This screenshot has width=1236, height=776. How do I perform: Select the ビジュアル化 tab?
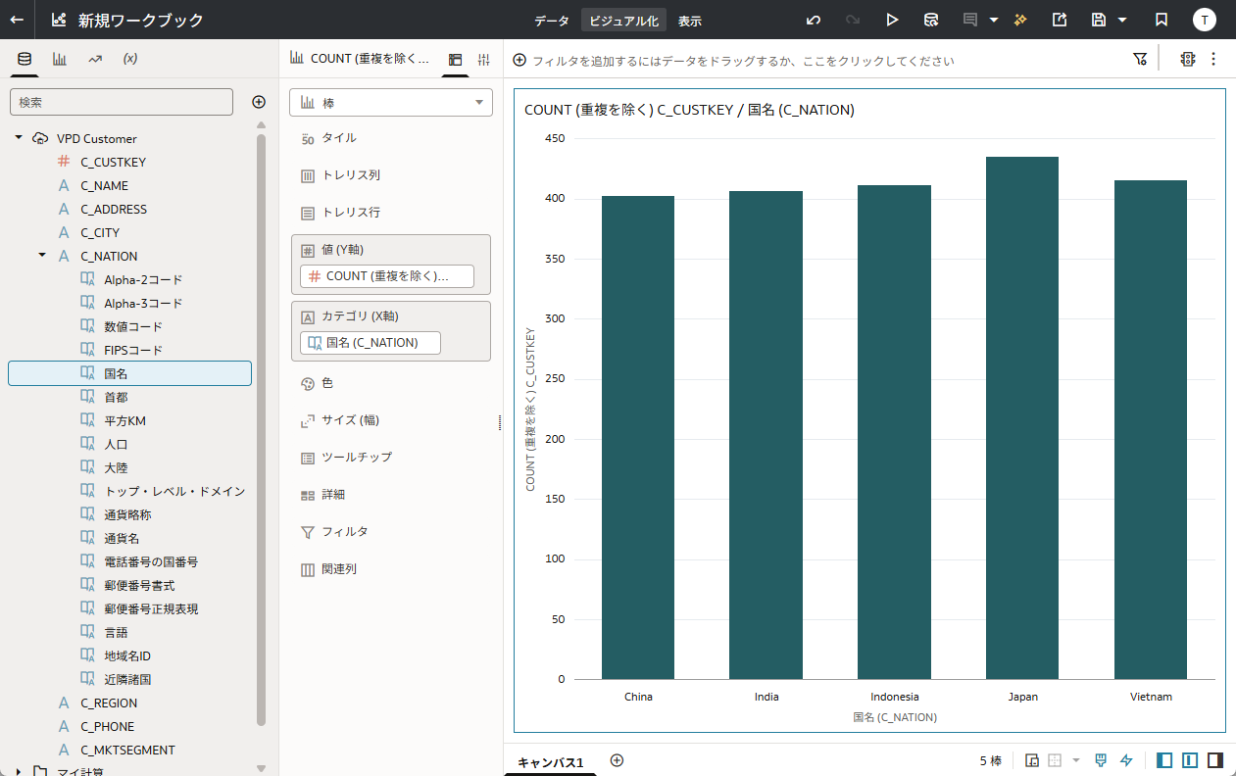(623, 21)
